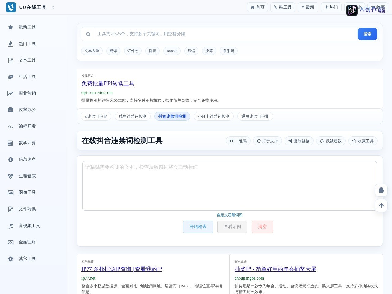
Task: Open the 热门工具 flame icon in sidebar
Action: [10, 44]
